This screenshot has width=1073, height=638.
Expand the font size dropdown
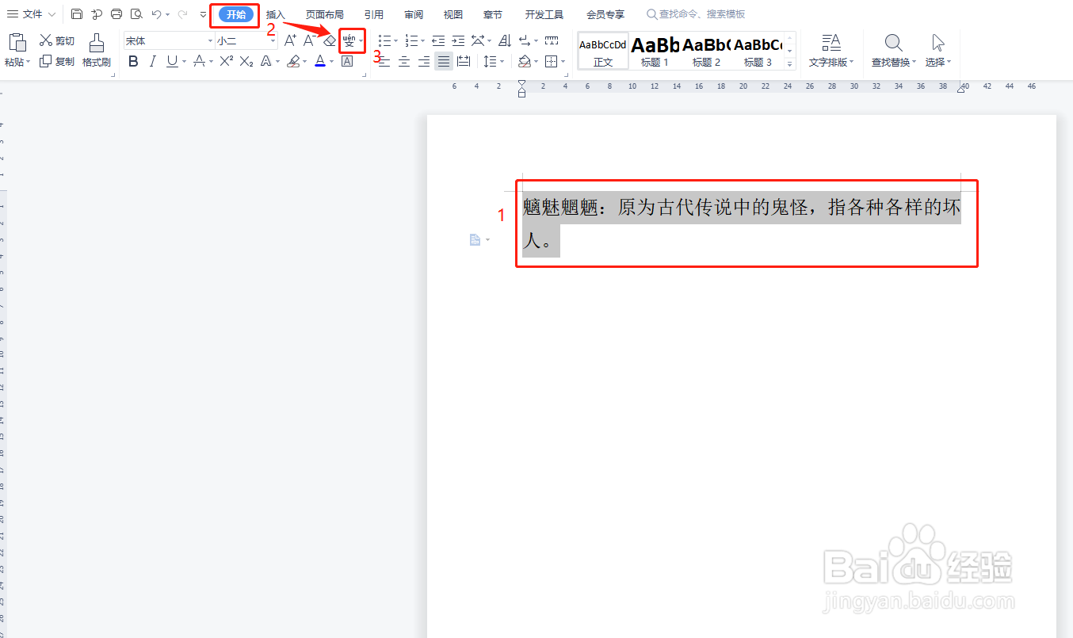point(271,40)
